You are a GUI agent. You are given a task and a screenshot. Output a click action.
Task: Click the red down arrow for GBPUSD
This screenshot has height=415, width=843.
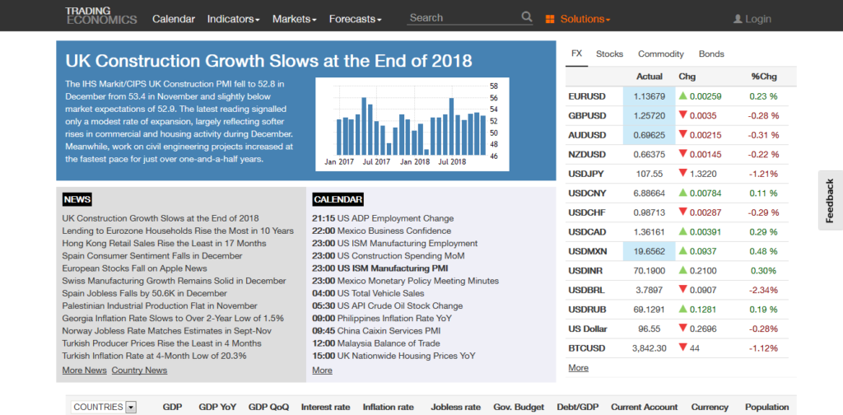[x=682, y=115]
